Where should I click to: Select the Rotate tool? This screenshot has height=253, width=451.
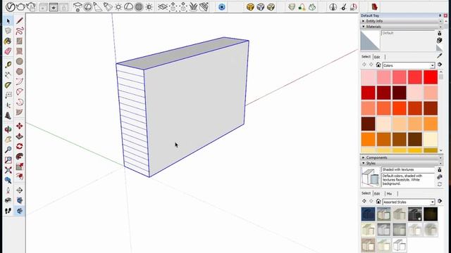pos(20,146)
